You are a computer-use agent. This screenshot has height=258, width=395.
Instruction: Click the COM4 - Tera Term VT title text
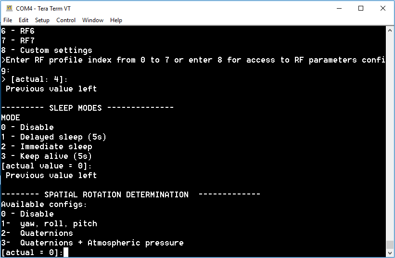[x=43, y=9]
